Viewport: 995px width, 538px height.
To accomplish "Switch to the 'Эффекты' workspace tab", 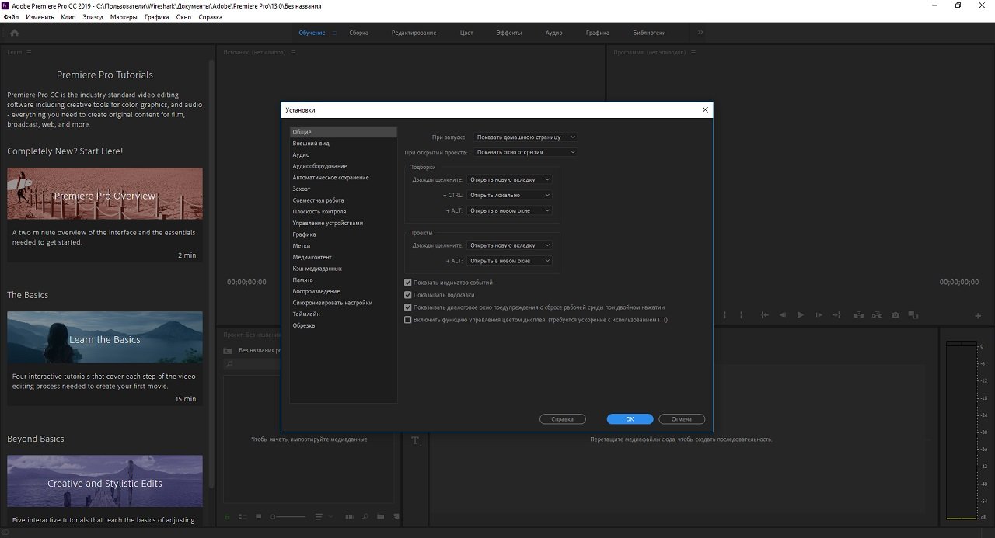I will click(509, 33).
